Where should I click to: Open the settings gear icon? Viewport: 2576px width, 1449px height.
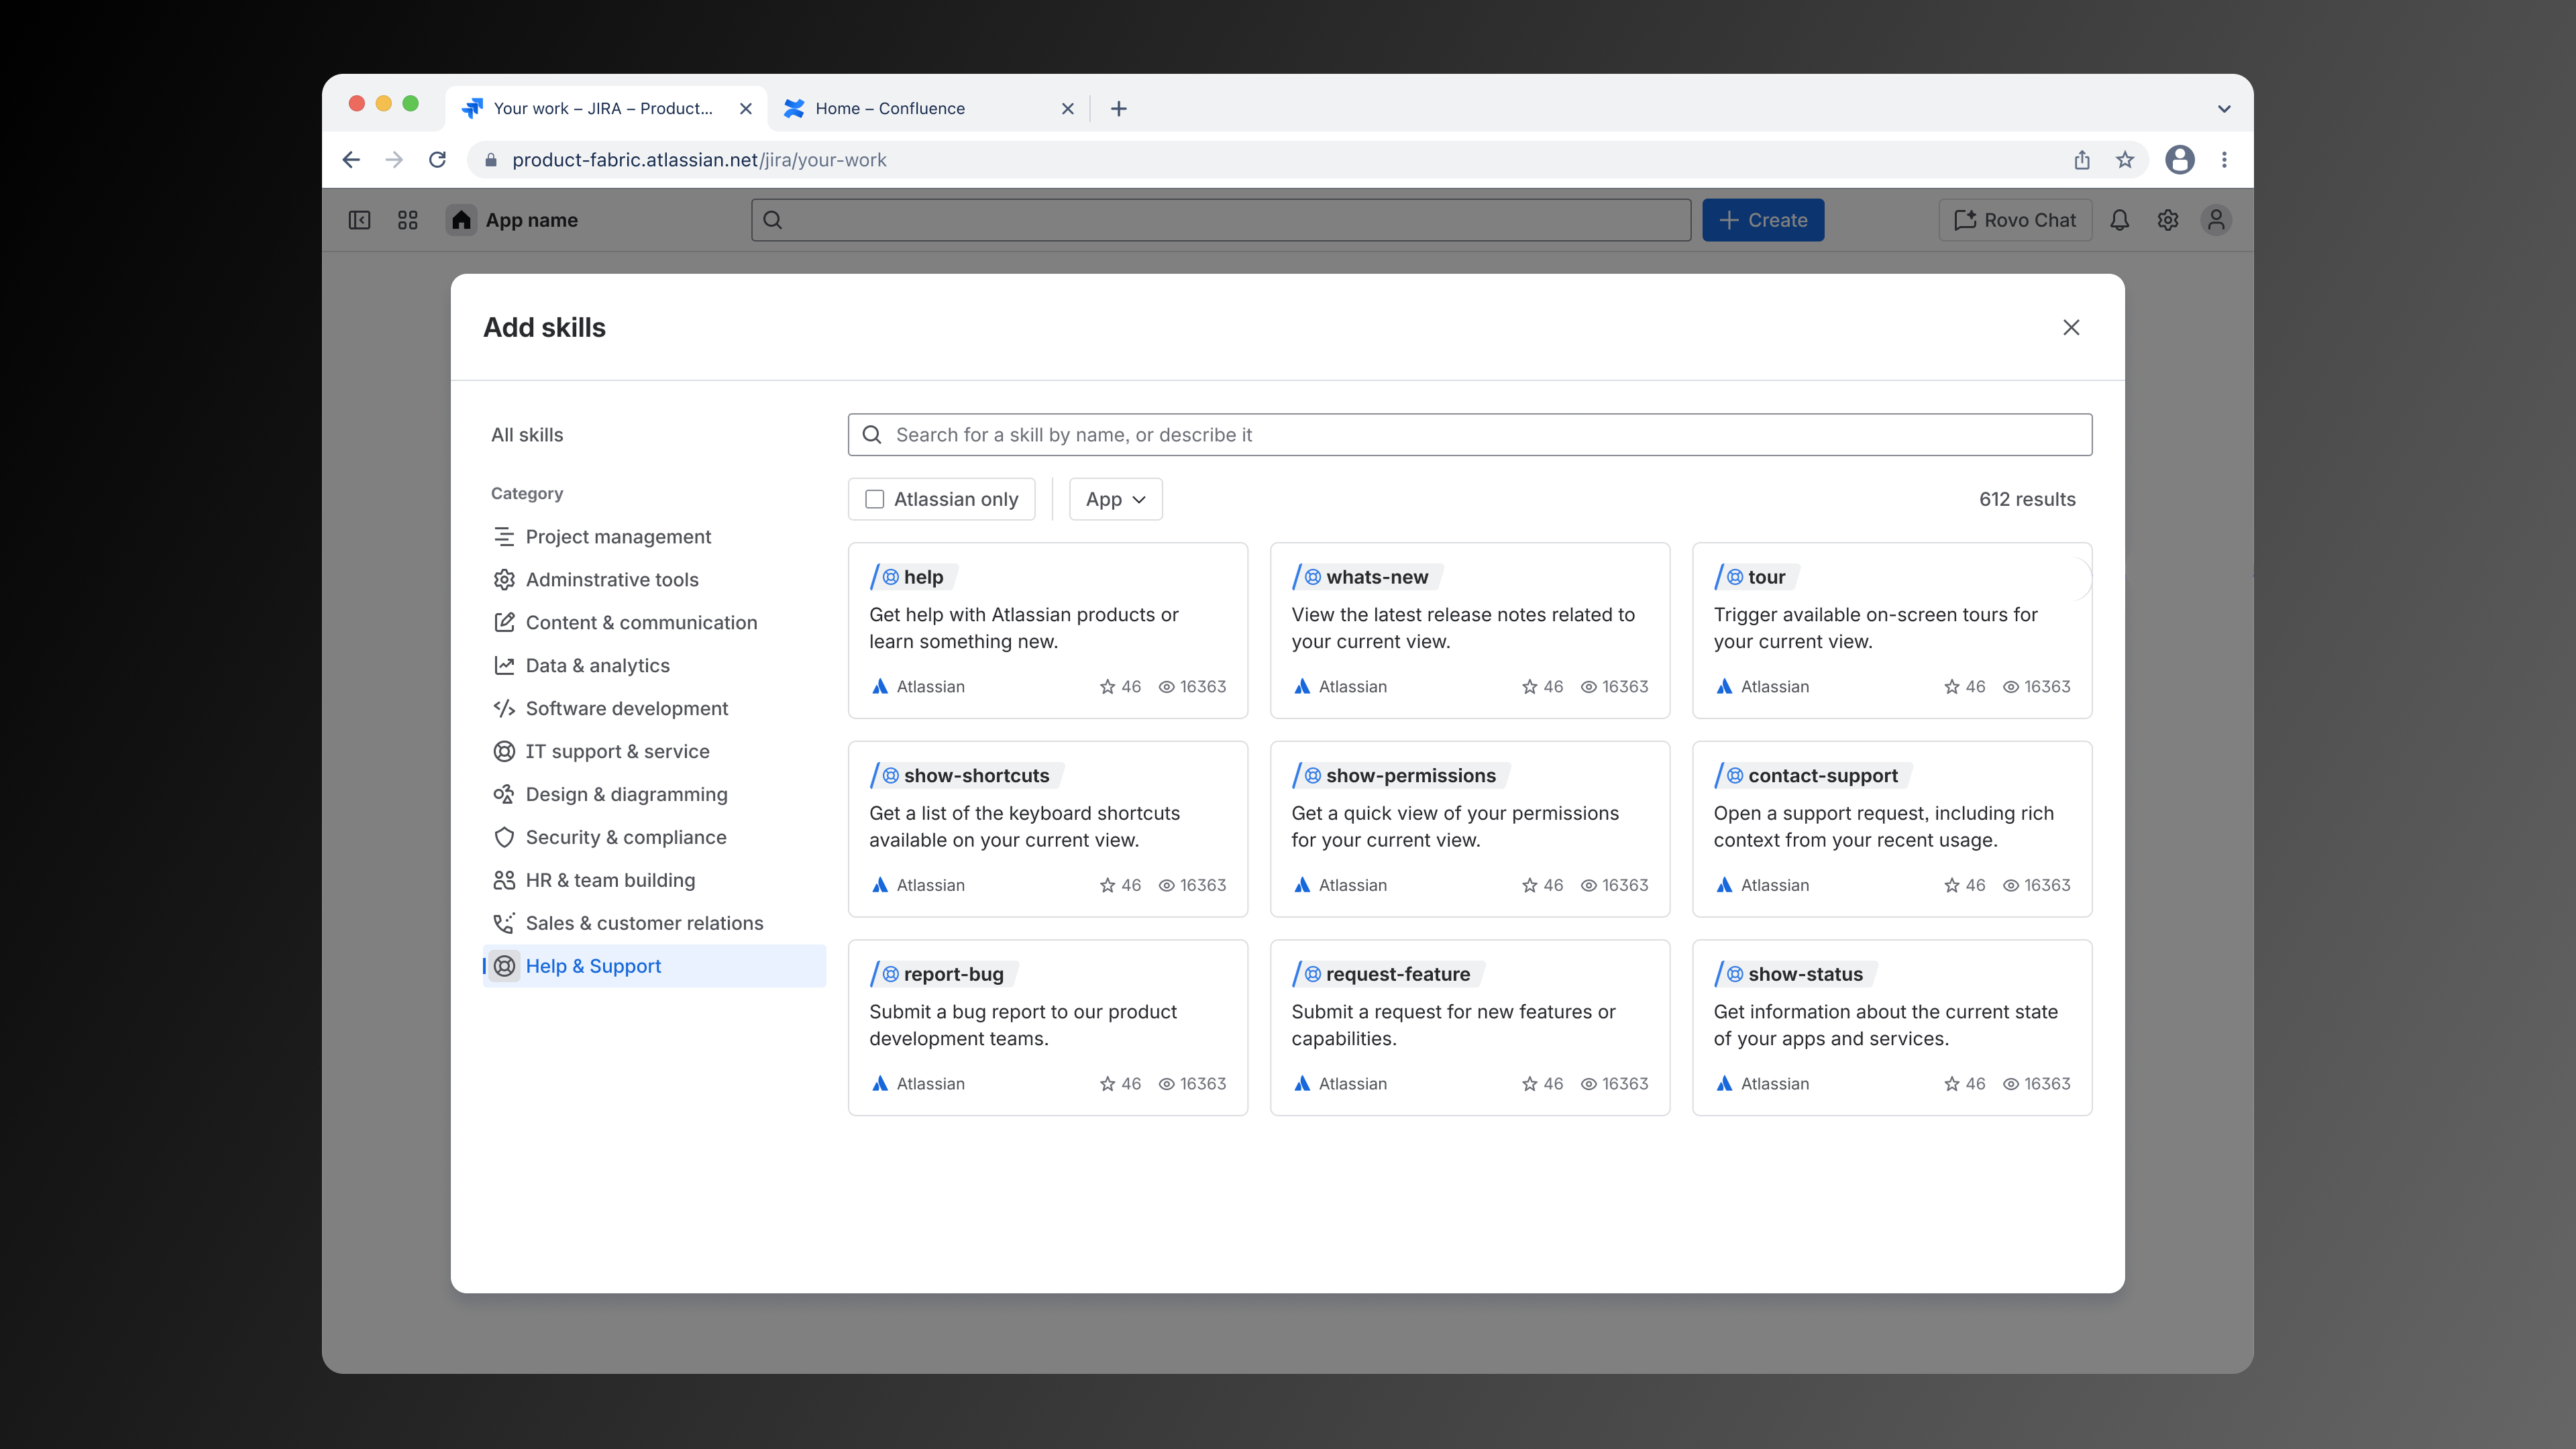coord(2167,220)
